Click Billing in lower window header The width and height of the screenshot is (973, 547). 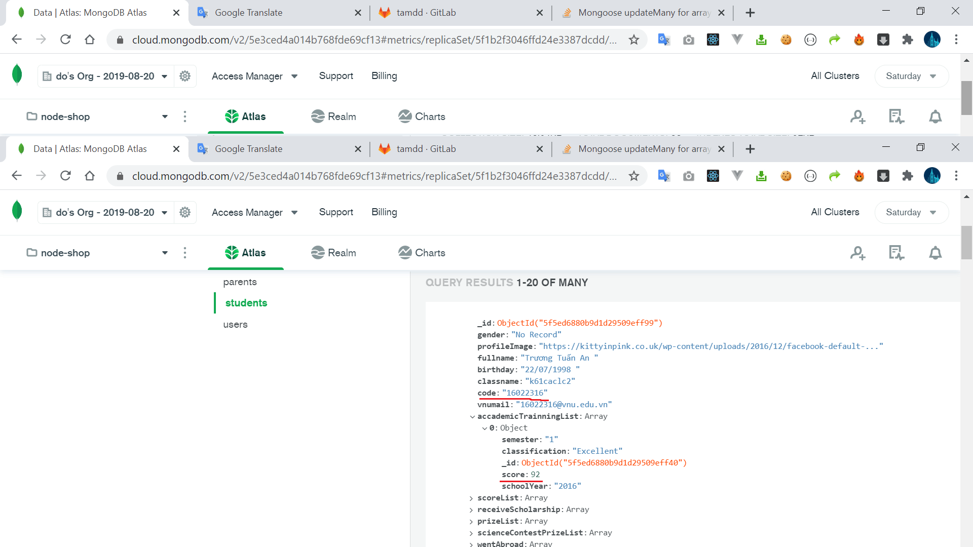pyautogui.click(x=384, y=212)
